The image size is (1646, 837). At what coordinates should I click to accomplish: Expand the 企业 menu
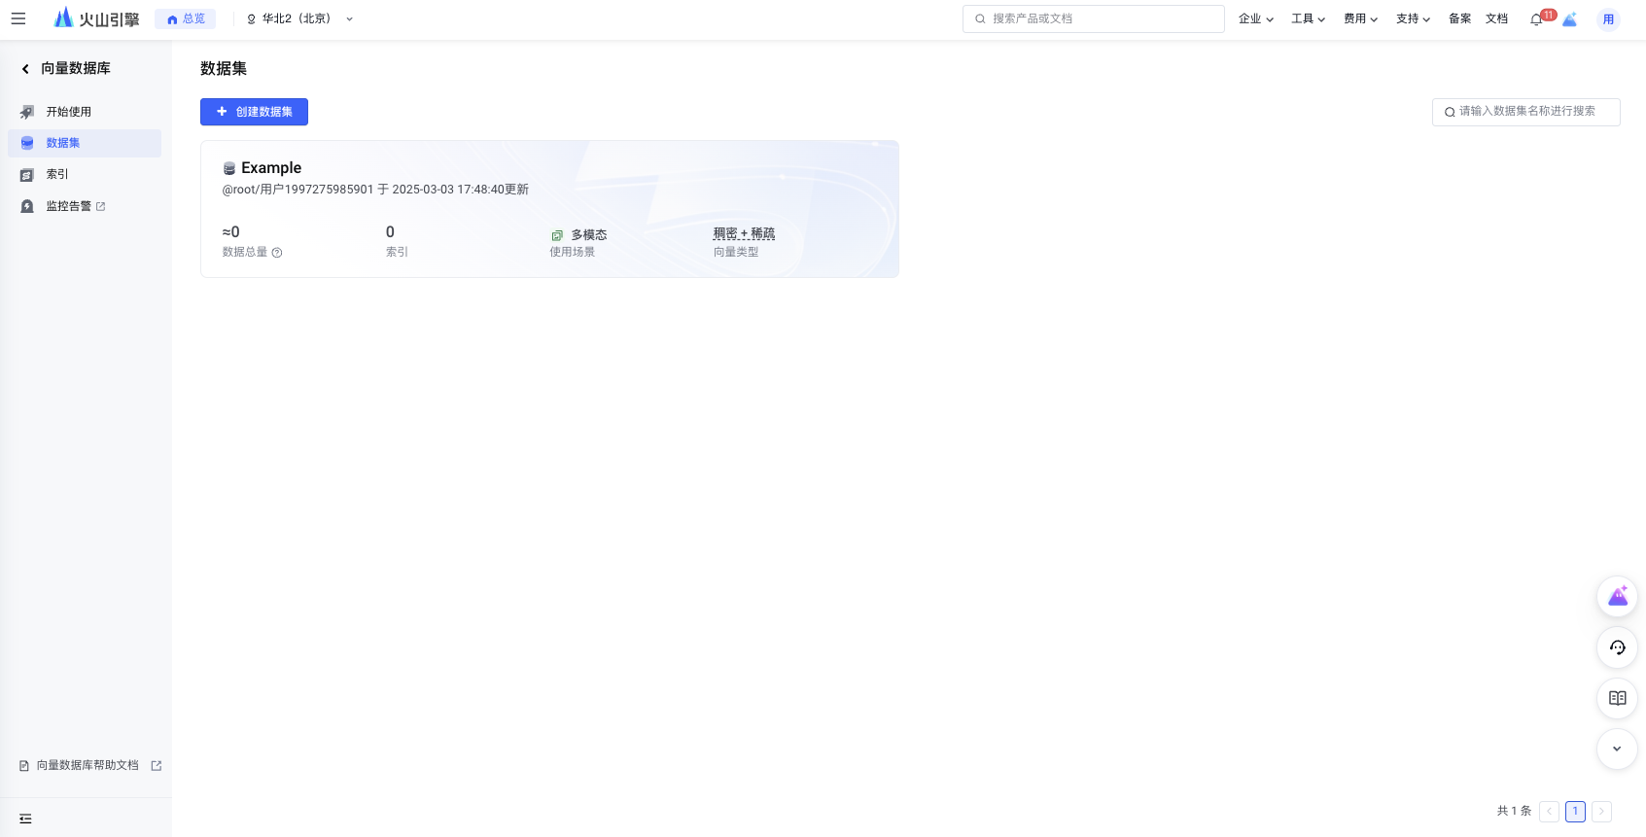(x=1256, y=18)
